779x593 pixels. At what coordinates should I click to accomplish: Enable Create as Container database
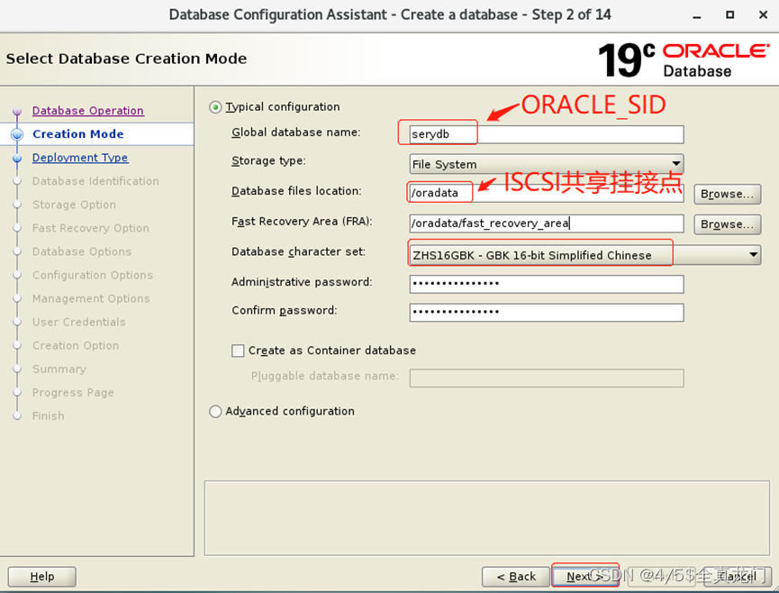(x=238, y=351)
